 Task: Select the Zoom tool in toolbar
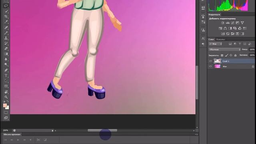pyautogui.click(x=6, y=97)
